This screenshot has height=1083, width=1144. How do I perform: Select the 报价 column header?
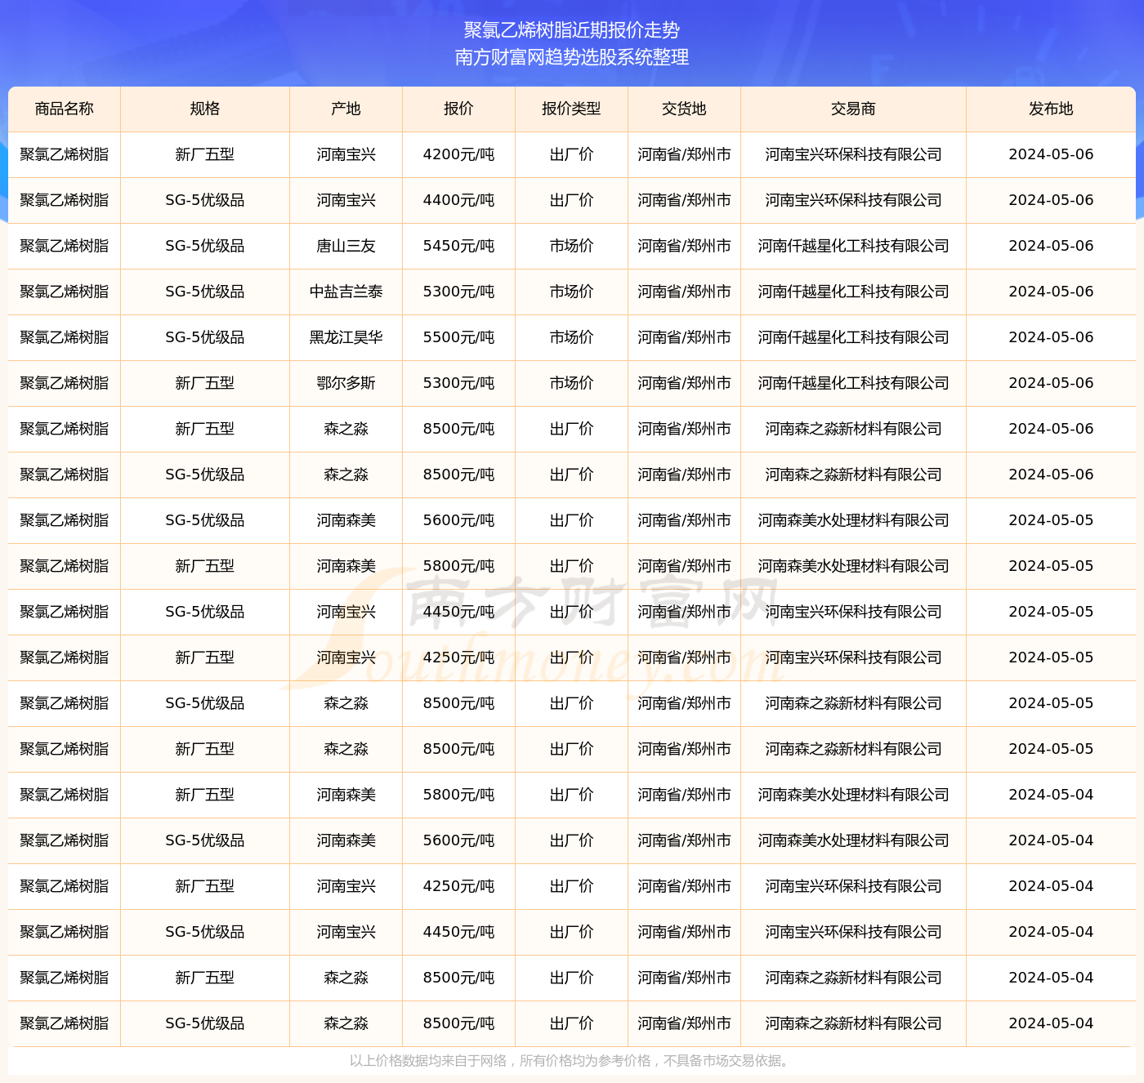(x=458, y=109)
